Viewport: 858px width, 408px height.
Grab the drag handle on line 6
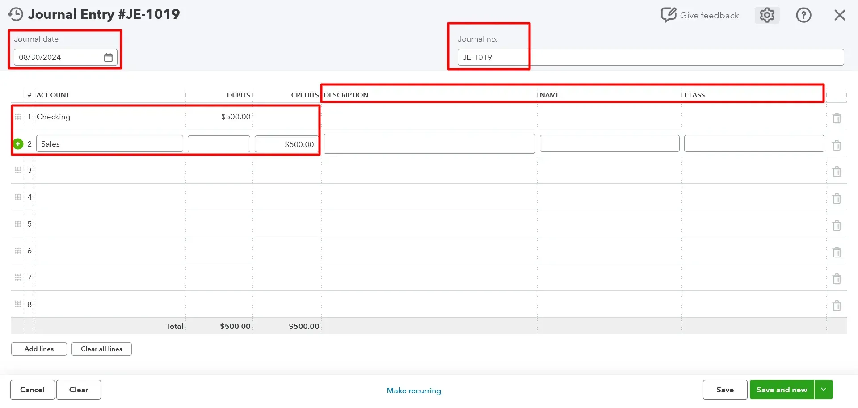18,251
